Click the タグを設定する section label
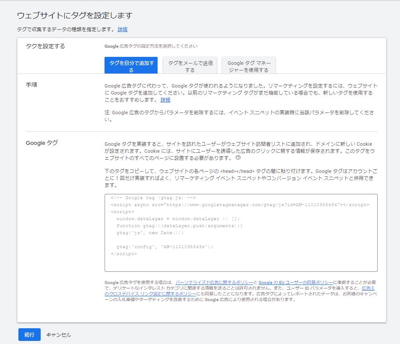The width and height of the screenshot is (400, 344). coord(46,46)
